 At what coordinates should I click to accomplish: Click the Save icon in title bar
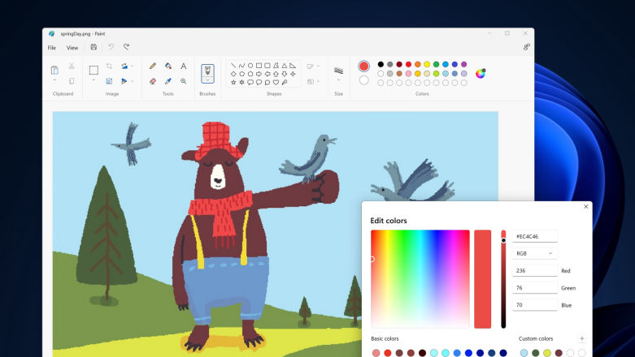point(94,48)
